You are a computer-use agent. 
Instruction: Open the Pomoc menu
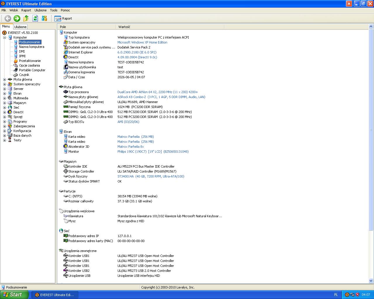click(65, 10)
